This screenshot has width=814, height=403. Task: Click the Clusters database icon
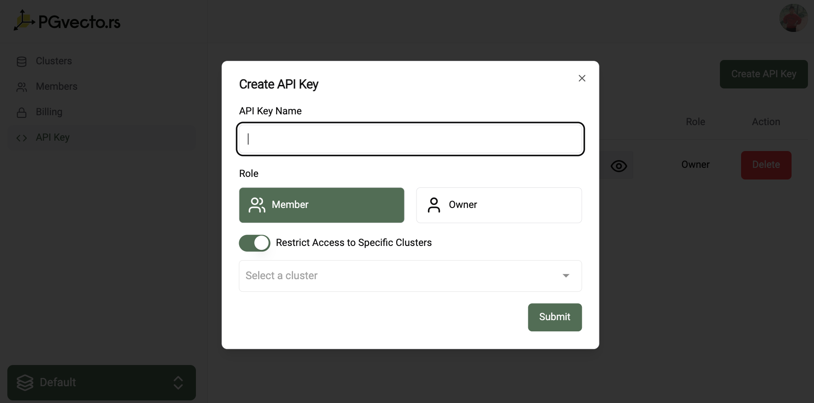click(22, 62)
